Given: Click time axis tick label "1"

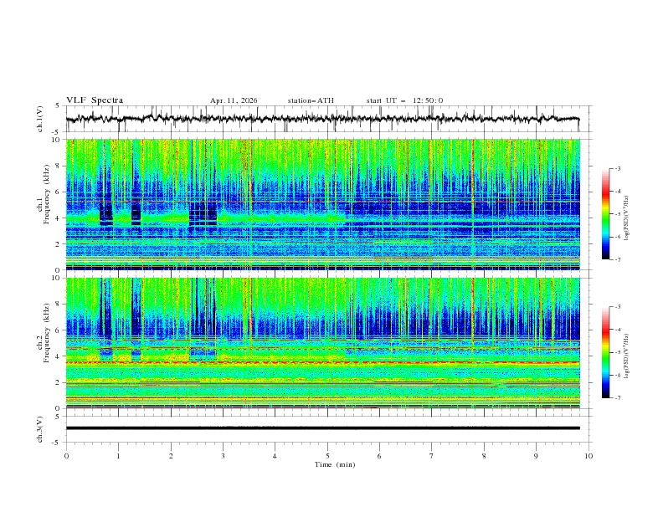Looking at the screenshot, I should (118, 456).
